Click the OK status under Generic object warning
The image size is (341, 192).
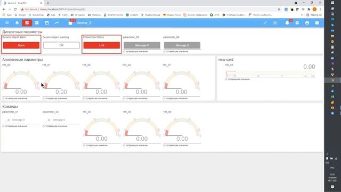(61, 45)
